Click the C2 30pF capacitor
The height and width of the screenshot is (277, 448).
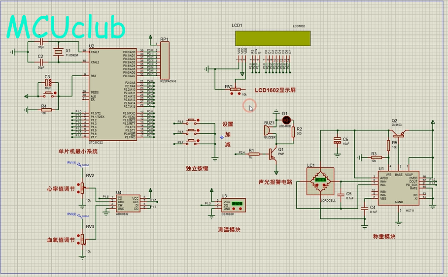(x=41, y=62)
